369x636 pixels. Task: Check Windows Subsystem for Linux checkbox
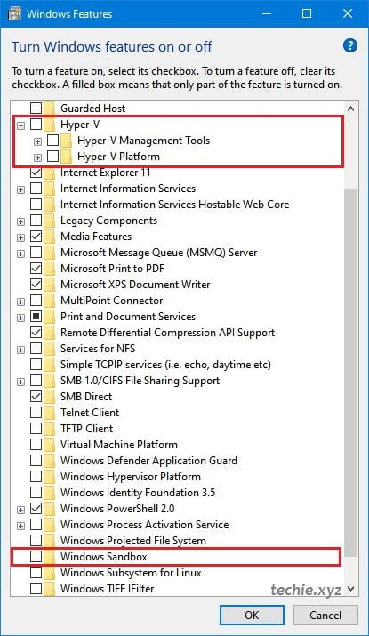pyautogui.click(x=36, y=573)
